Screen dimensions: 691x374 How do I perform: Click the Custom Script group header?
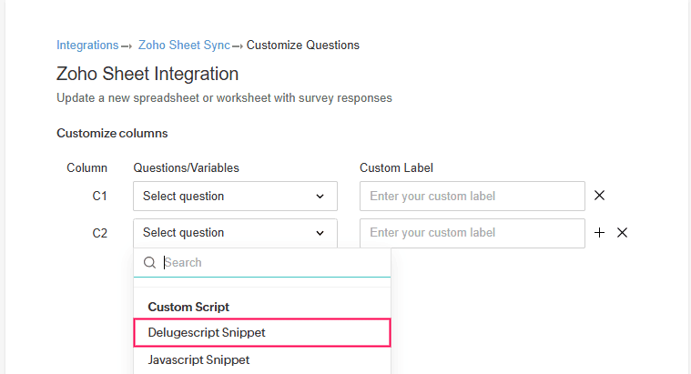[x=188, y=308]
